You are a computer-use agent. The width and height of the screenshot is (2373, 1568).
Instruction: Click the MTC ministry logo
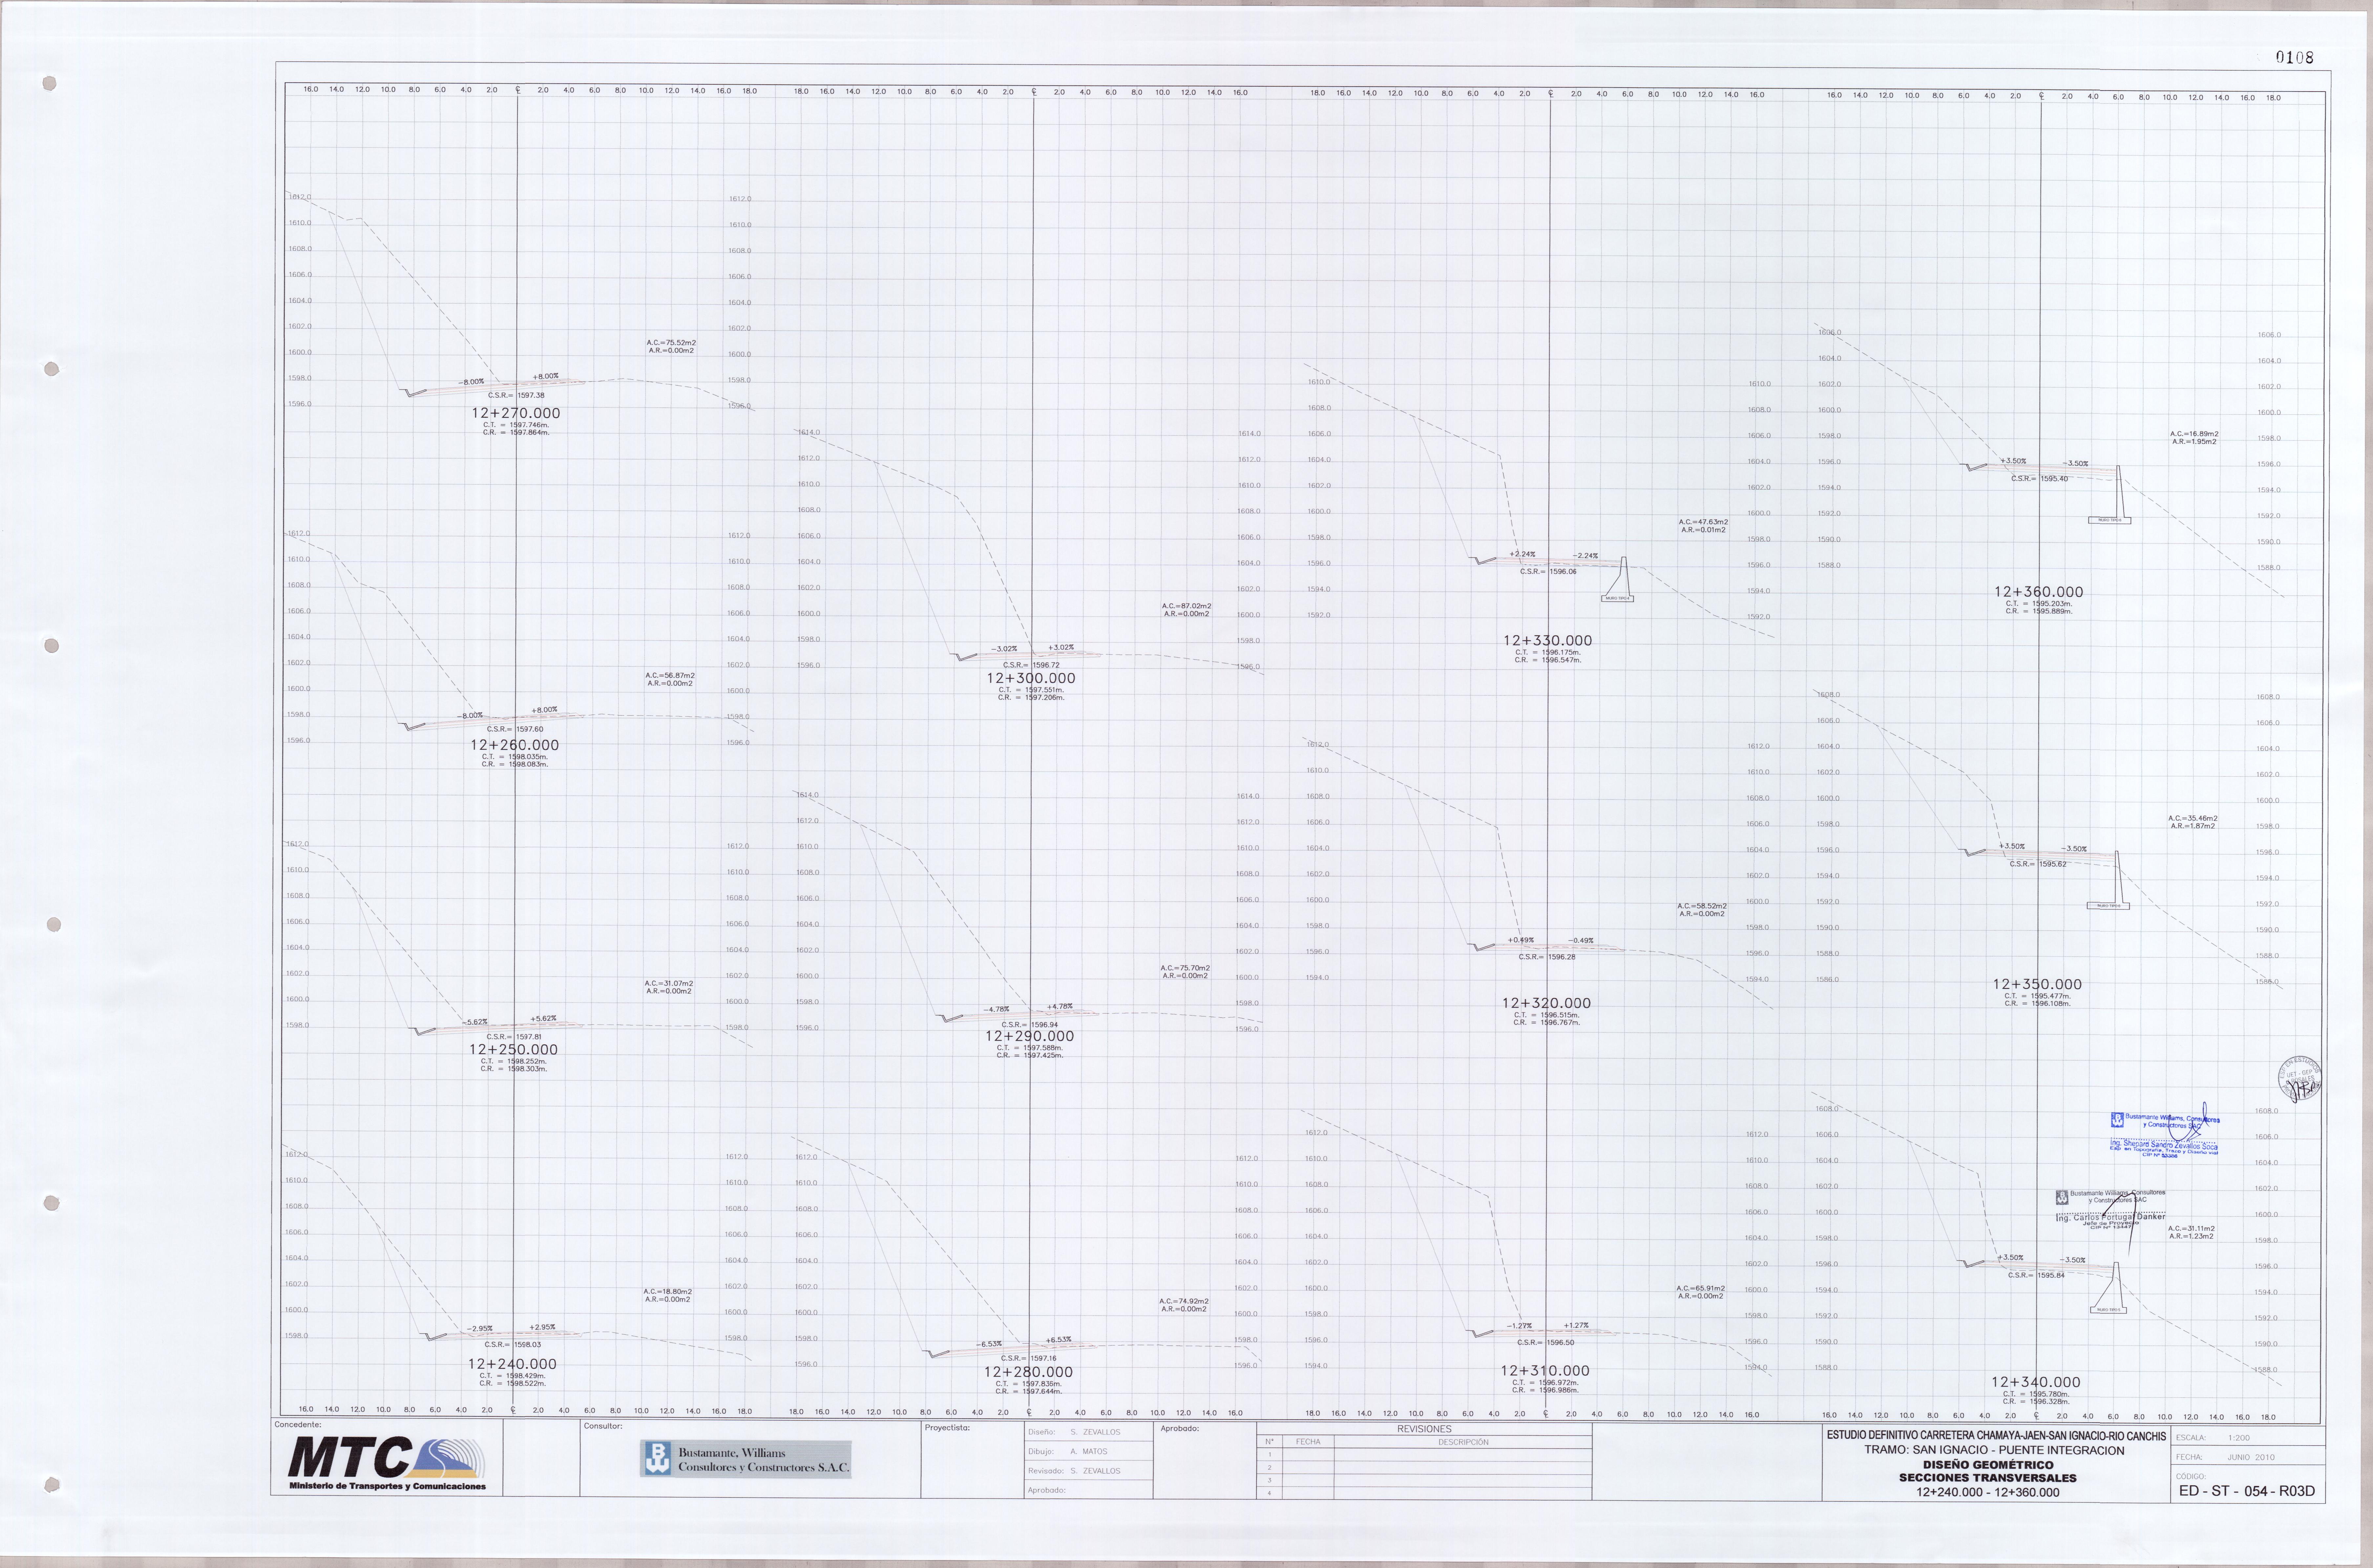(387, 1463)
